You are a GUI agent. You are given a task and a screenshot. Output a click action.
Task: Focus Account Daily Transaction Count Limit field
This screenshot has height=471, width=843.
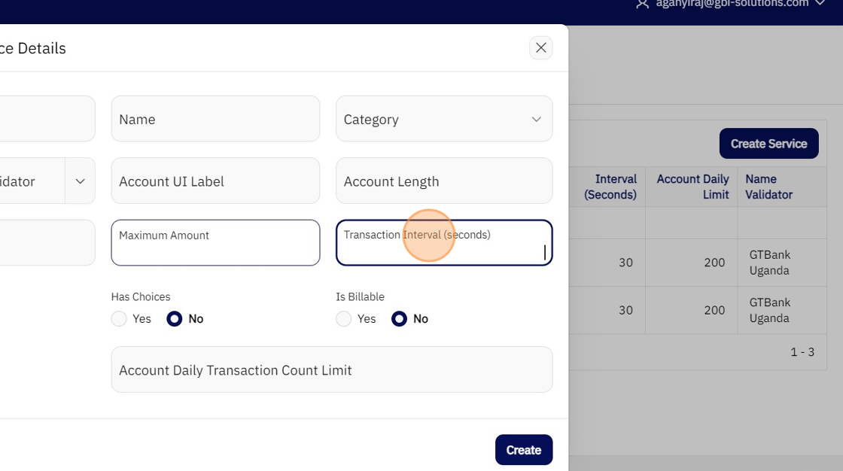click(x=331, y=369)
